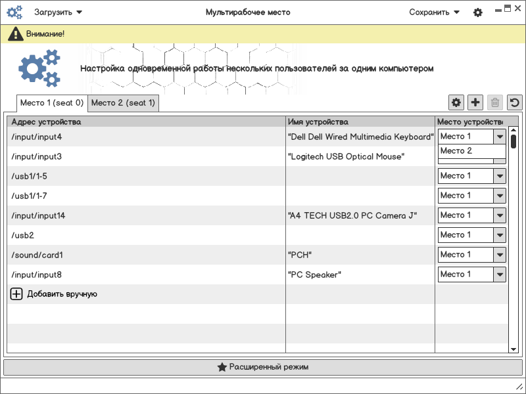The width and height of the screenshot is (526, 394).
Task: Click the Расширенный режим button
Action: click(x=262, y=367)
